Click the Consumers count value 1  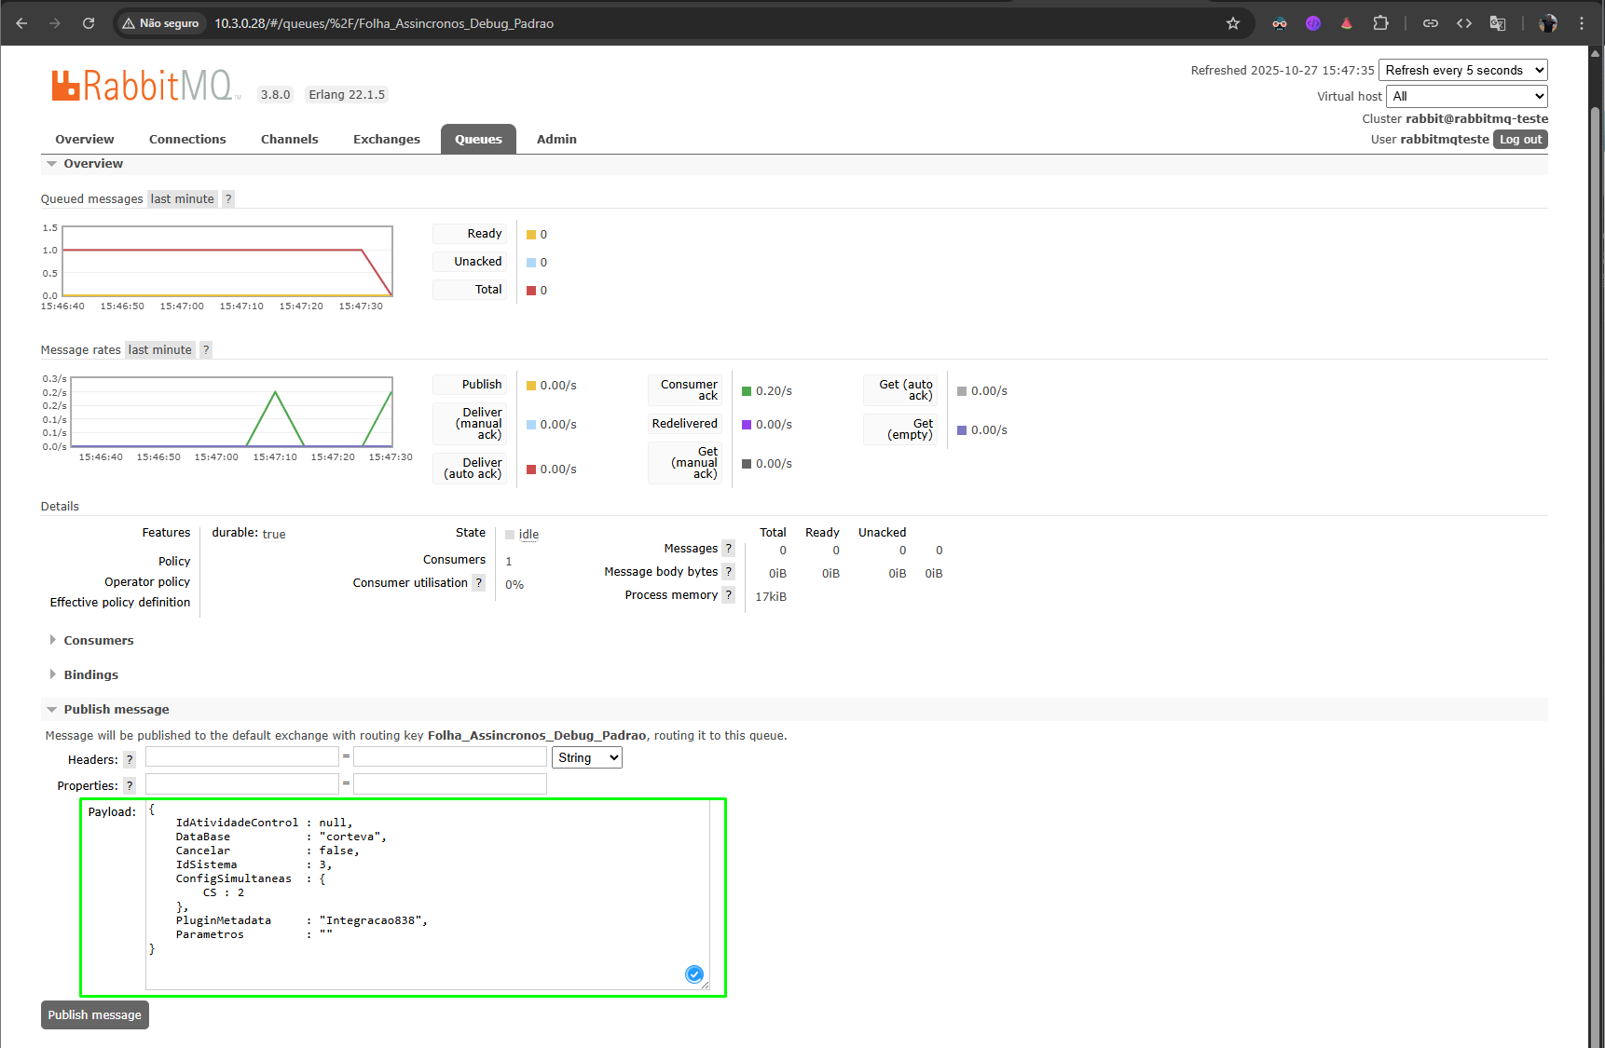[509, 562]
